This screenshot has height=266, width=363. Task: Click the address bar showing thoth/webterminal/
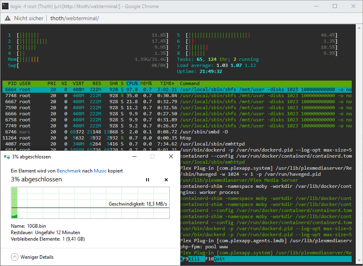coord(74,18)
